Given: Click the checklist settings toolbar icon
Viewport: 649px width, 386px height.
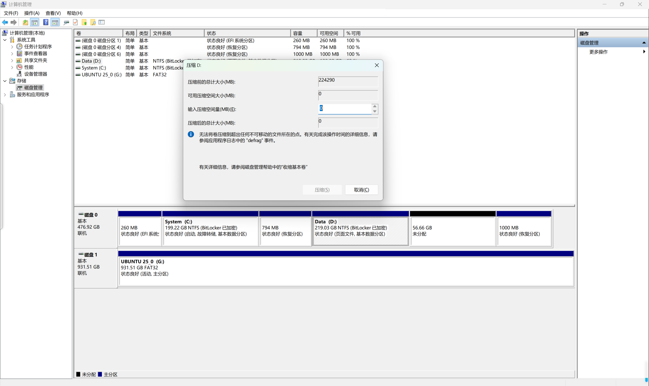Looking at the screenshot, I should click(x=102, y=22).
